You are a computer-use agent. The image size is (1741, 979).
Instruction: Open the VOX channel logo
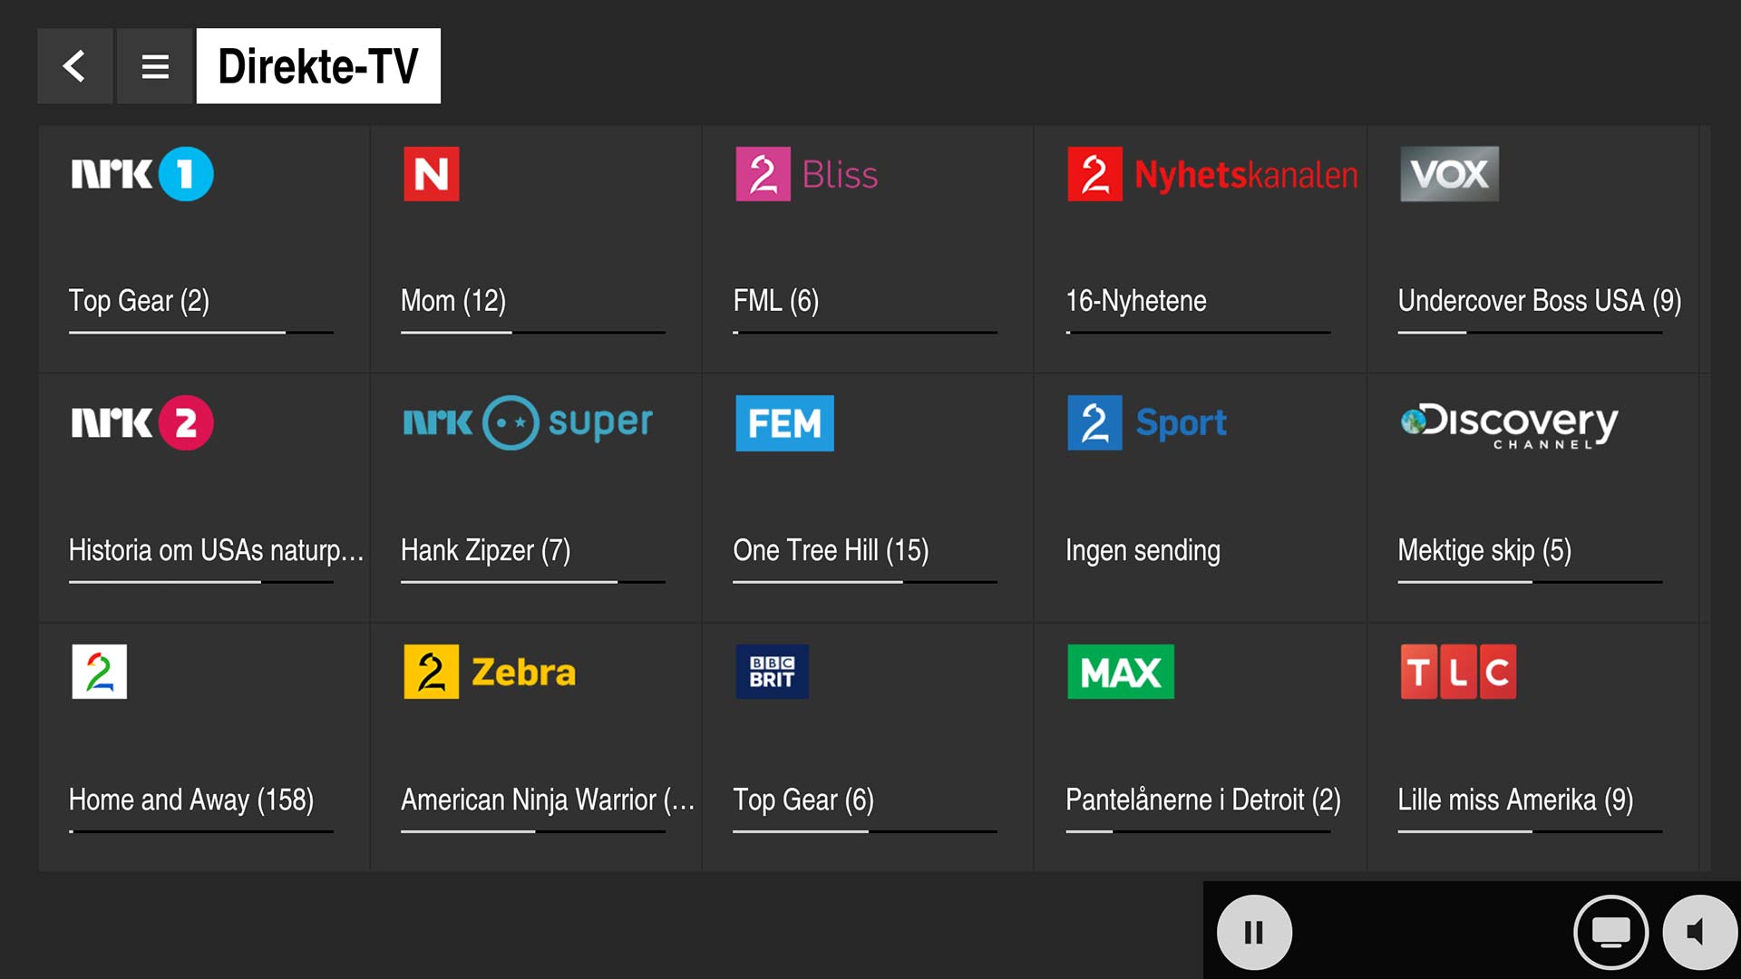click(1449, 174)
